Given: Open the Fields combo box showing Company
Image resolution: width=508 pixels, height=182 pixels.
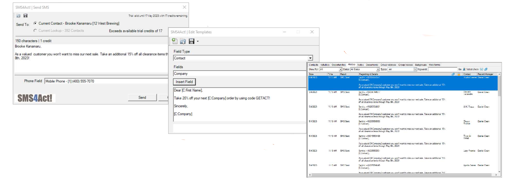Looking at the screenshot, I should 240,74.
